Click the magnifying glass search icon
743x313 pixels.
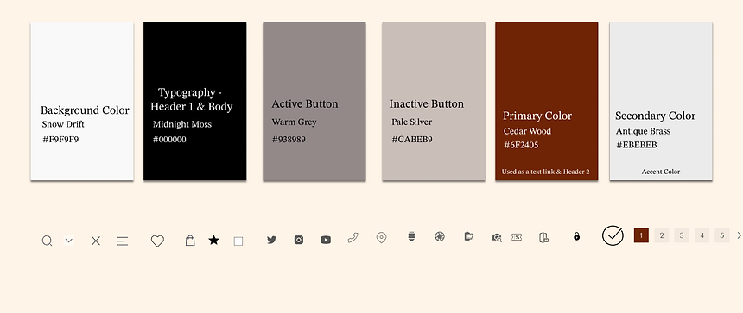(x=47, y=241)
